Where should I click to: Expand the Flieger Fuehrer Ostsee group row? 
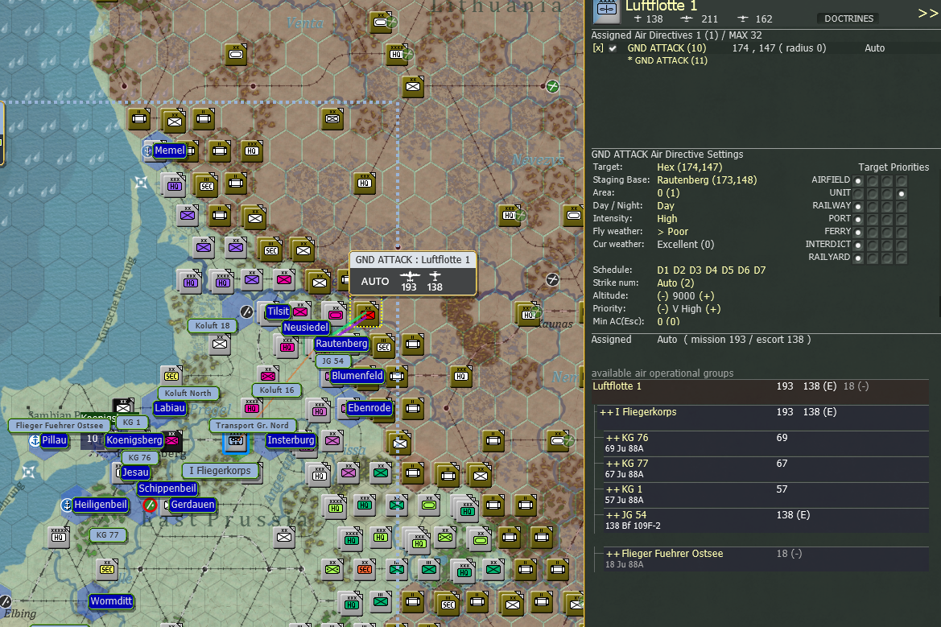tap(613, 554)
